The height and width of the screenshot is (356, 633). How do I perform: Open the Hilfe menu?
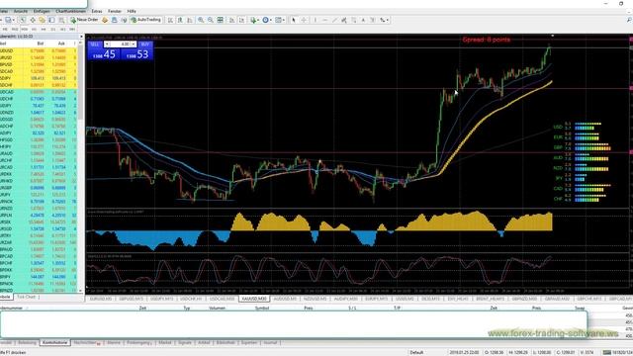[x=132, y=11]
